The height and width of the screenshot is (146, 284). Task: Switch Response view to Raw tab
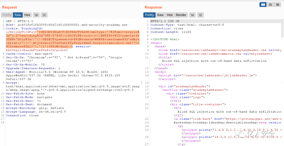coord(160,15)
